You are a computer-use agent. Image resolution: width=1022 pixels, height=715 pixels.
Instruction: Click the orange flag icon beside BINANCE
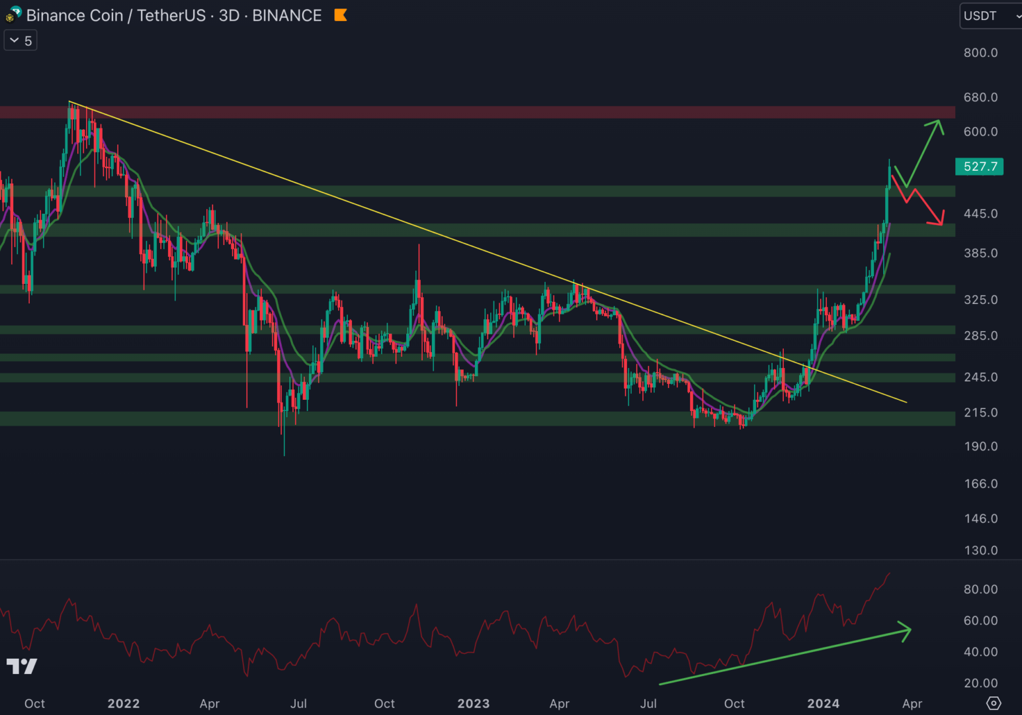coord(341,15)
